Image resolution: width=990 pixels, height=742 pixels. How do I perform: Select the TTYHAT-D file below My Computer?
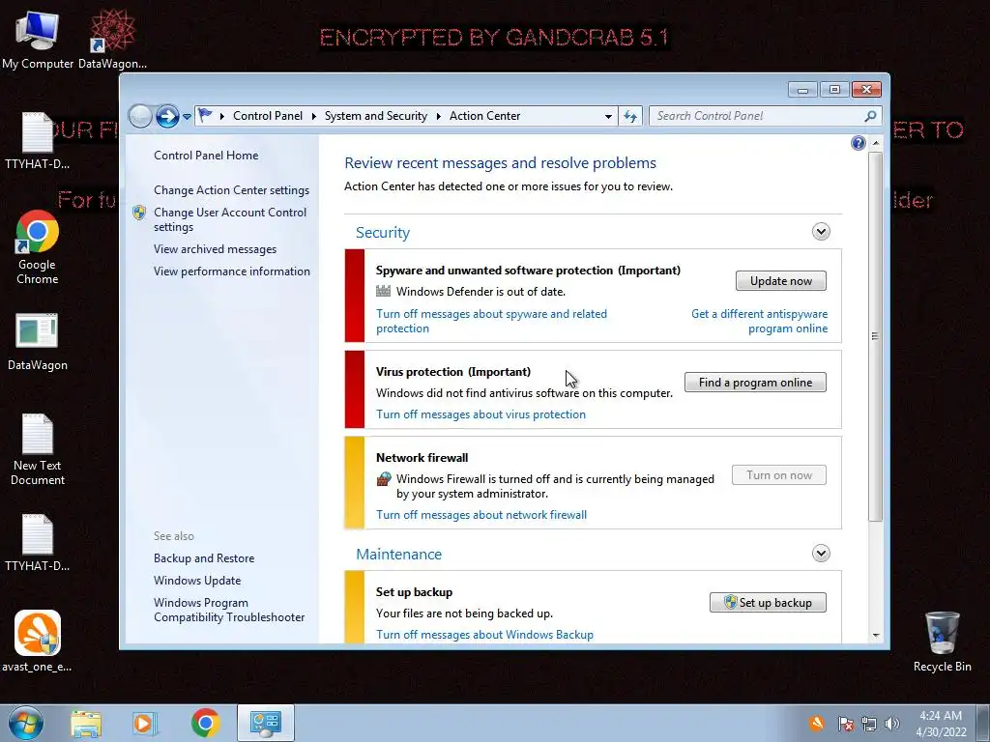[x=38, y=141]
